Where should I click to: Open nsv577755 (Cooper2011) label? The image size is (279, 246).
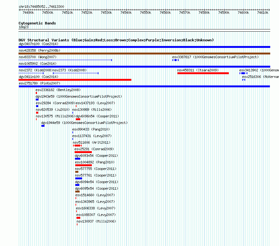point(96,169)
